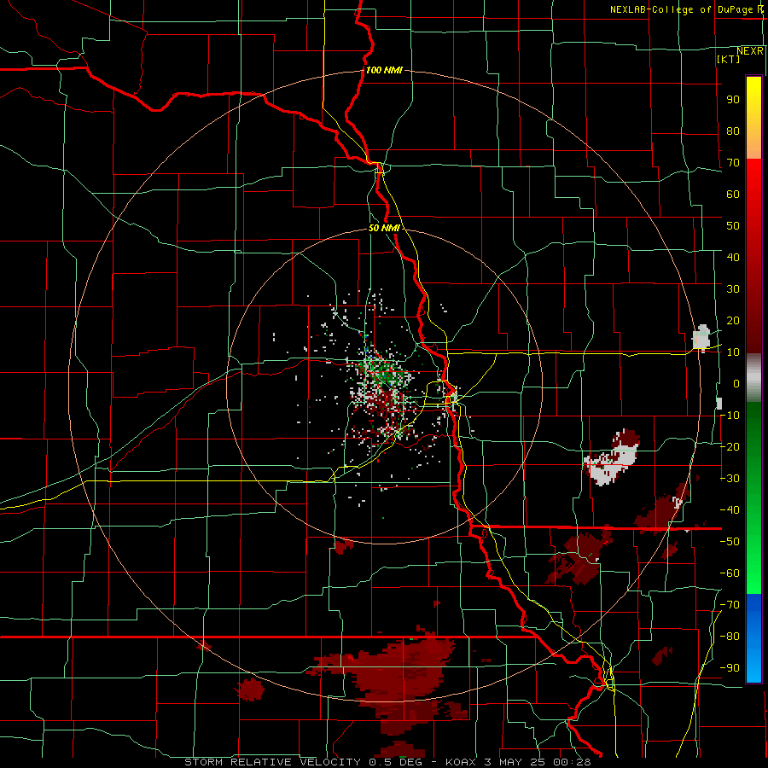Screen dimensions: 768x768
Task: Click the 50 NMI range ring label
Action: (384, 228)
